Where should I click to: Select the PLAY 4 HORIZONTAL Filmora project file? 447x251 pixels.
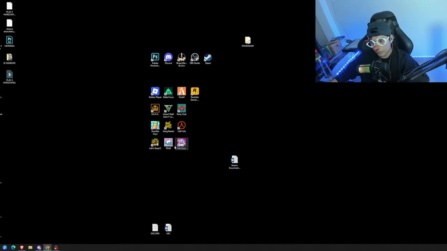[9, 77]
